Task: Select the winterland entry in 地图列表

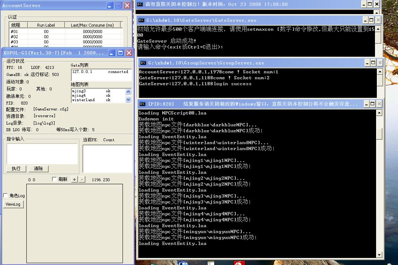Action: coord(89,99)
